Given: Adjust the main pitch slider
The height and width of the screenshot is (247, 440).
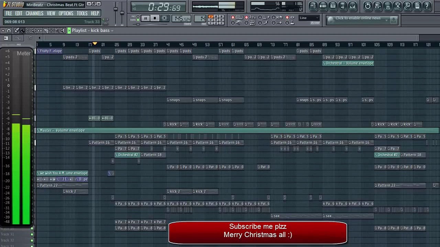Looking at the screenshot, I should click(x=122, y=13).
